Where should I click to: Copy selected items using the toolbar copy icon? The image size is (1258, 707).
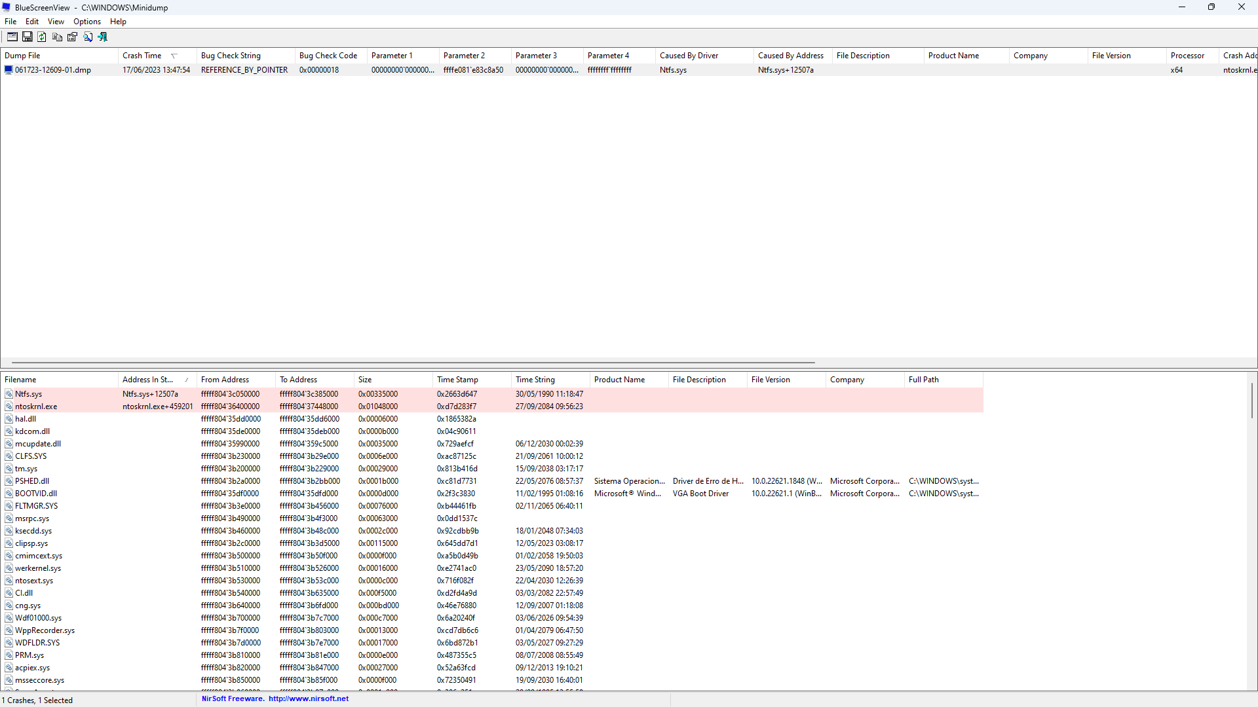click(57, 37)
